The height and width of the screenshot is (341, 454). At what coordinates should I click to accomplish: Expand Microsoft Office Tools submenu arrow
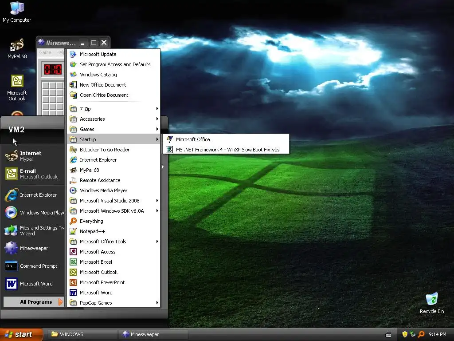(157, 242)
